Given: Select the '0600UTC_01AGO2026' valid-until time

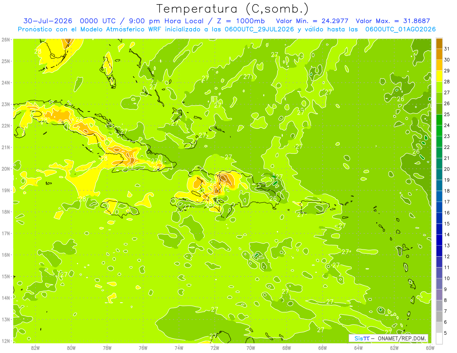Looking at the screenshot, I should pyautogui.click(x=401, y=29).
